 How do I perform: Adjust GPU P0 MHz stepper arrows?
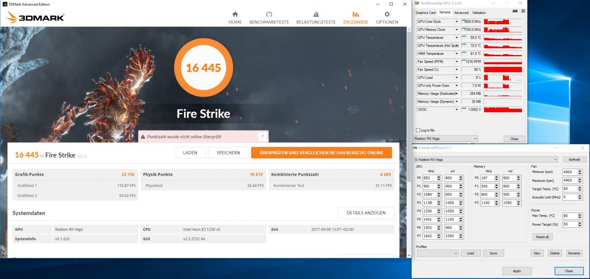[x=439, y=178]
